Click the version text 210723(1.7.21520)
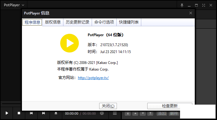The image size is (217, 120). click(114, 45)
